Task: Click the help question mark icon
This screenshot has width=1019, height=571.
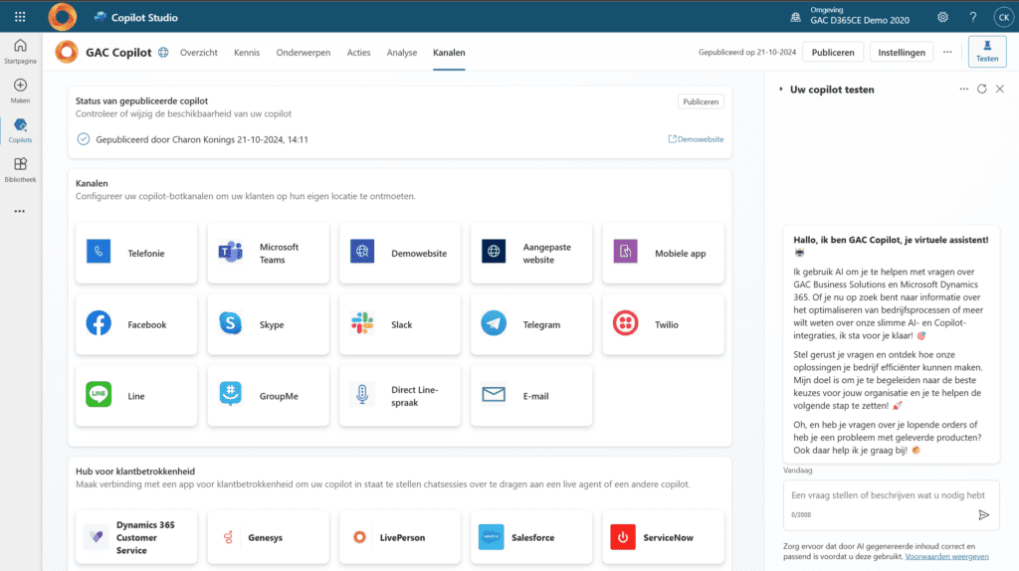Action: (x=973, y=18)
